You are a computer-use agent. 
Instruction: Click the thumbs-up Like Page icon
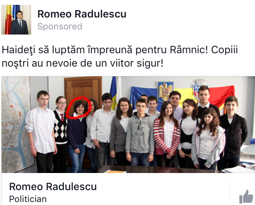tap(246, 197)
